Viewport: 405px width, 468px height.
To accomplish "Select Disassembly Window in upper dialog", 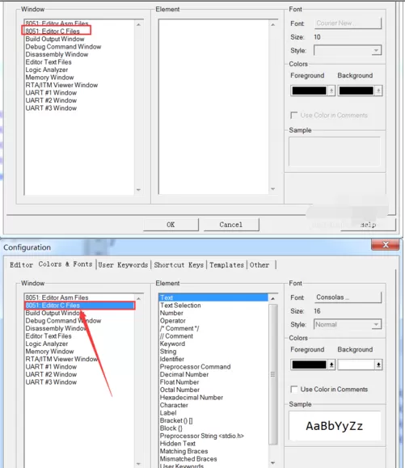I will pos(57,54).
